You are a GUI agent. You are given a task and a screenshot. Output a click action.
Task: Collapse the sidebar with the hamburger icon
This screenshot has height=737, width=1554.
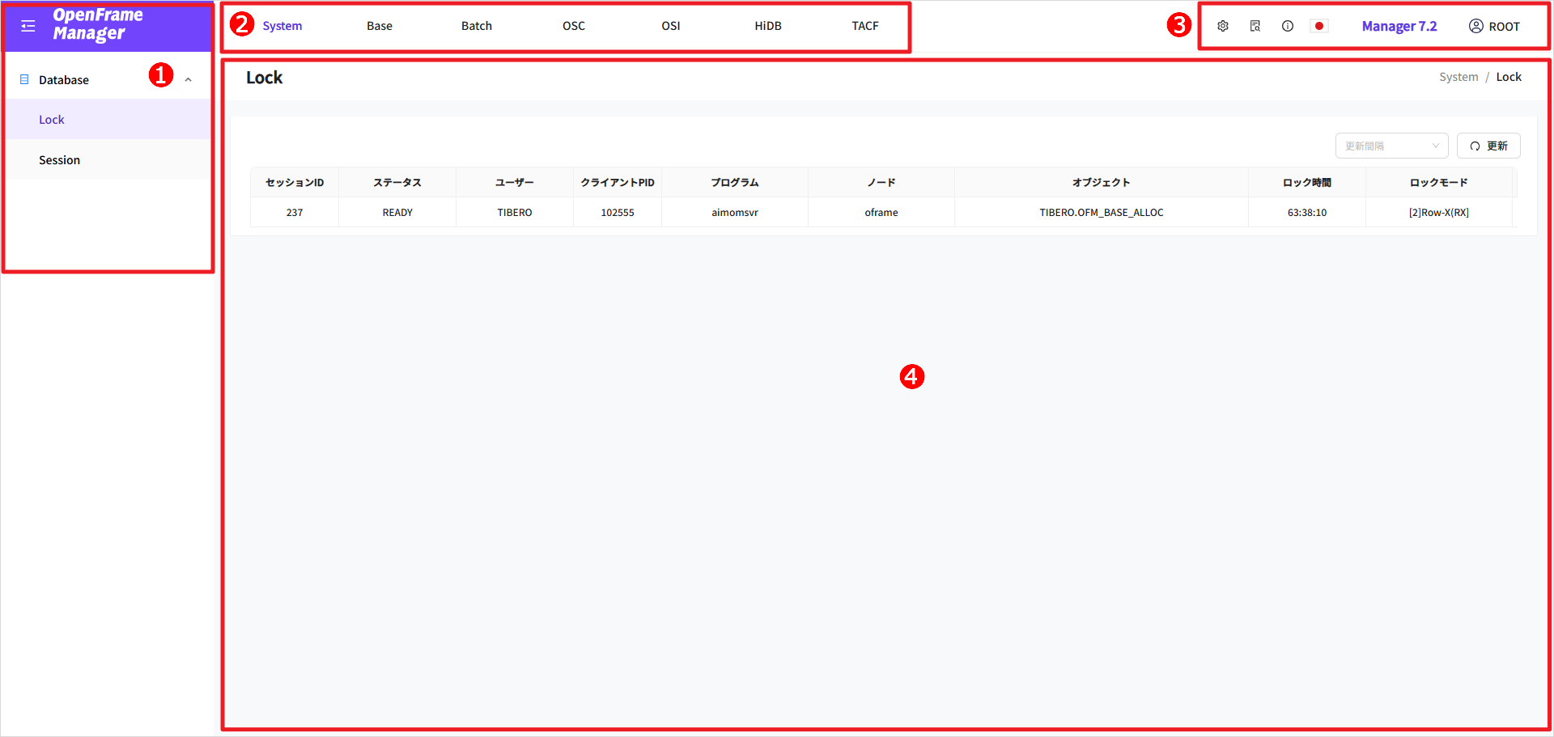point(28,26)
